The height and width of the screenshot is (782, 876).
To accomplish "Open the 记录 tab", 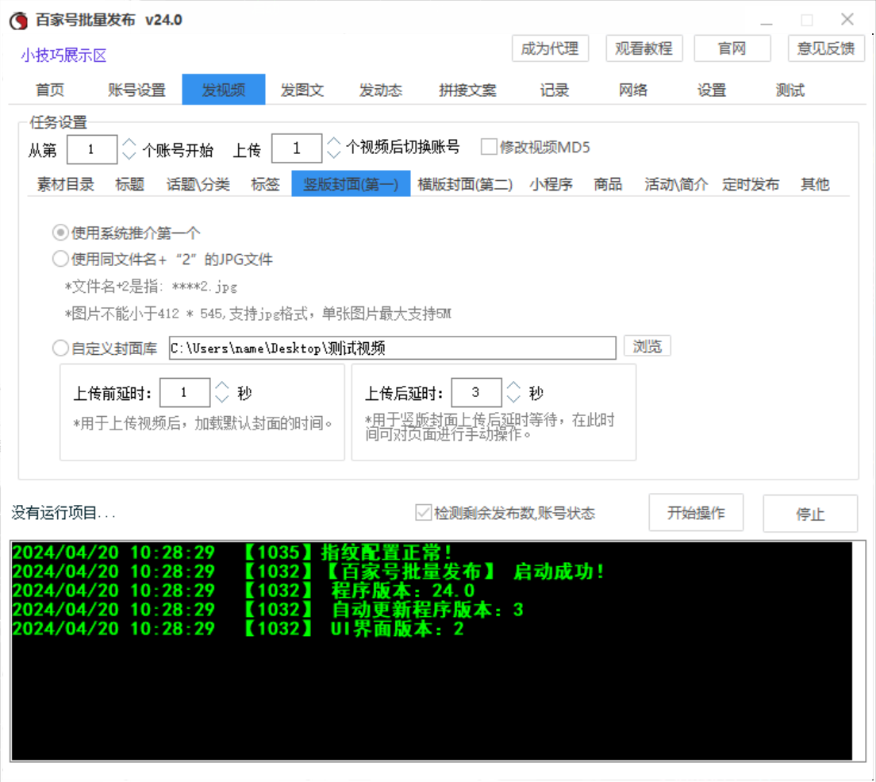I will (x=554, y=90).
